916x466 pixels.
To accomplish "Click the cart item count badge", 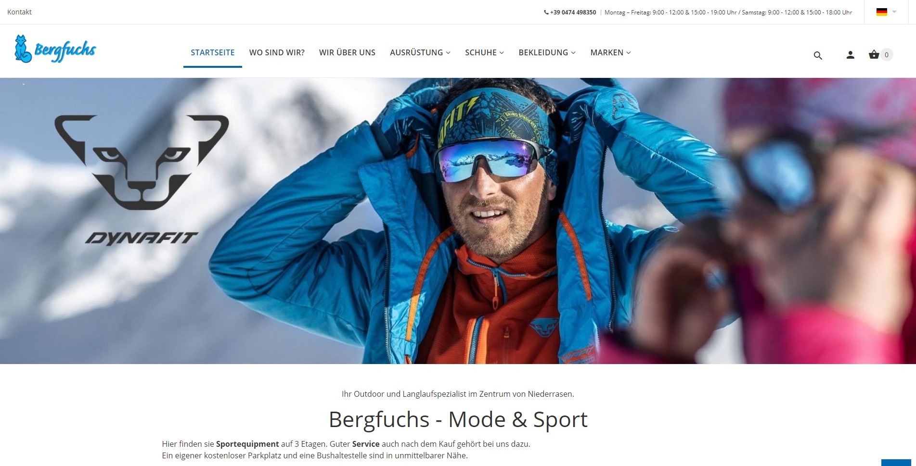I will click(887, 55).
